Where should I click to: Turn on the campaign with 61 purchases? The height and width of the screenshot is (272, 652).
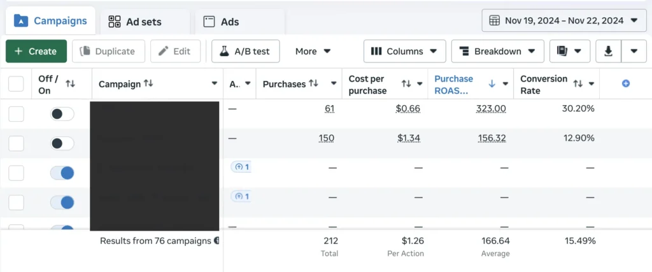62,113
